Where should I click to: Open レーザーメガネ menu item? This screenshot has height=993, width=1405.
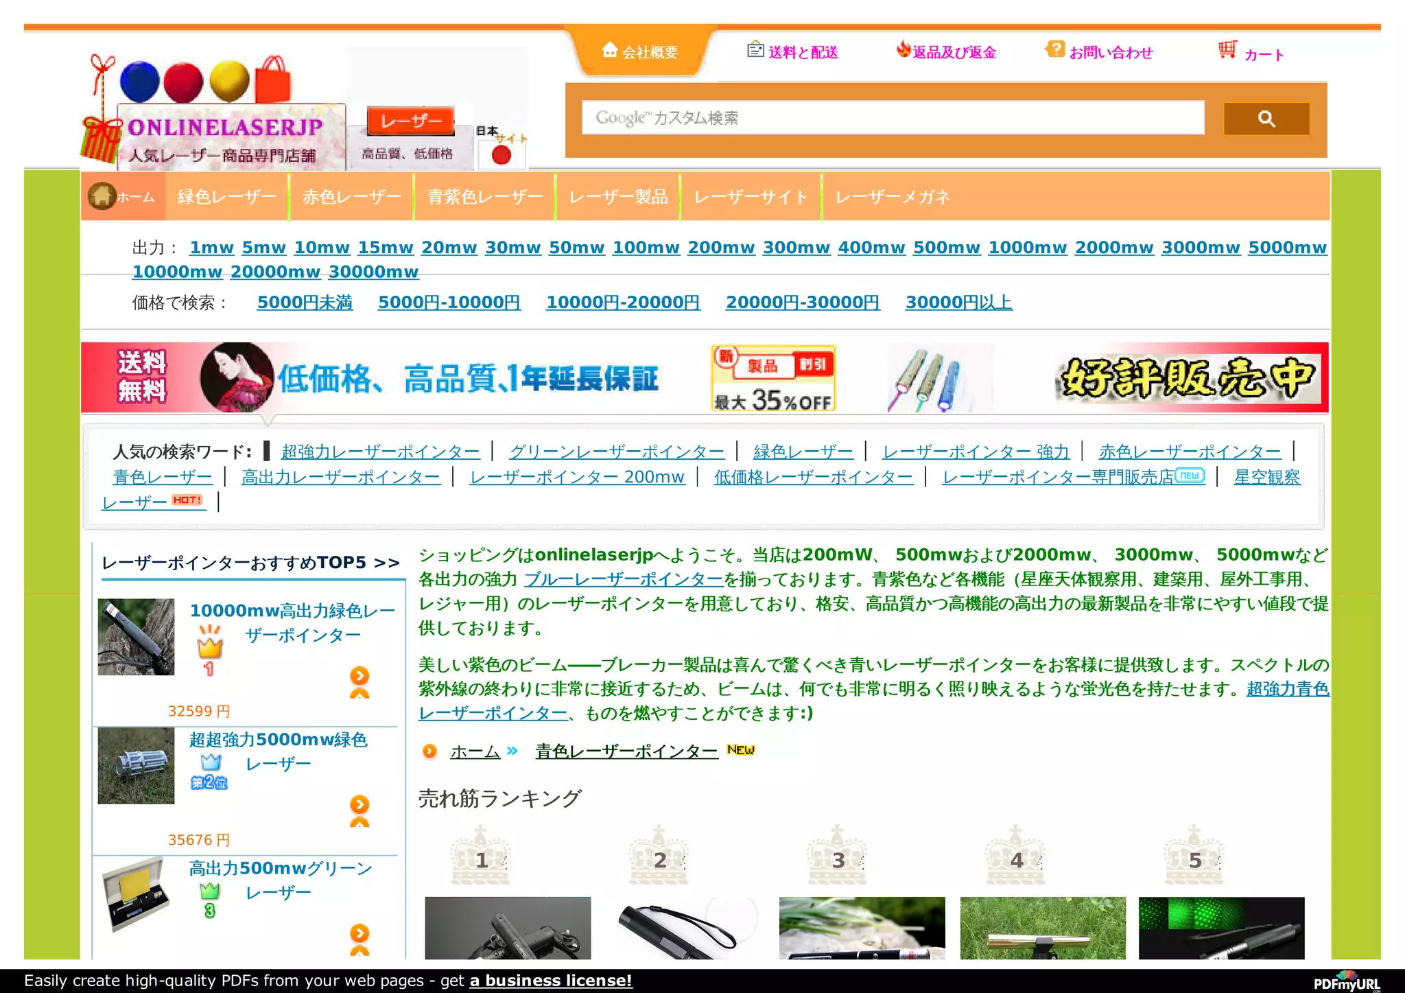(892, 197)
